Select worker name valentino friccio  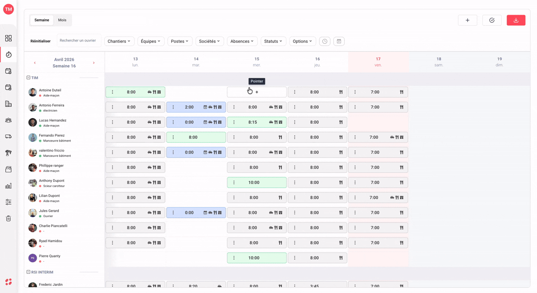pos(51,151)
